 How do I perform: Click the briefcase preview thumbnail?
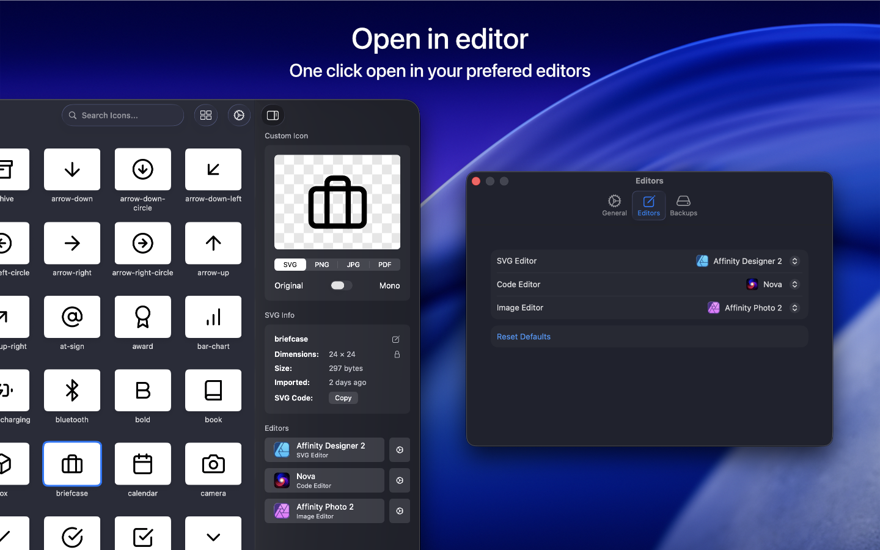coord(337,202)
